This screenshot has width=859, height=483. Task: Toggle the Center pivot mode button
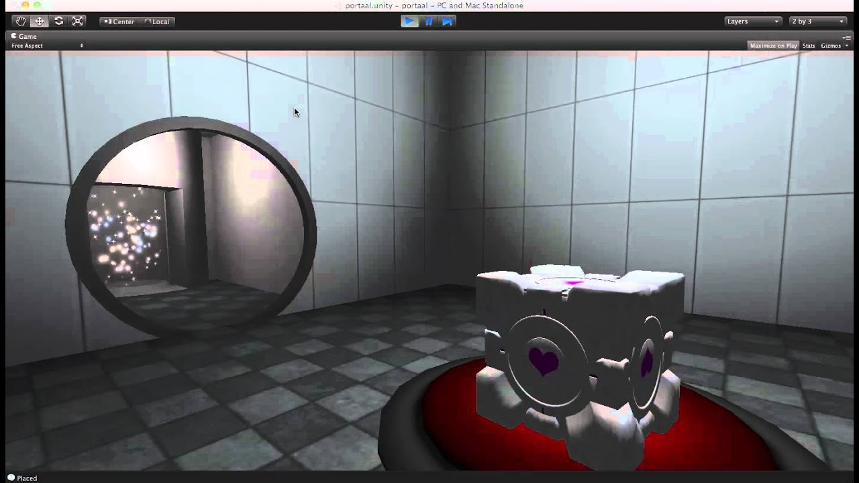[x=119, y=21]
